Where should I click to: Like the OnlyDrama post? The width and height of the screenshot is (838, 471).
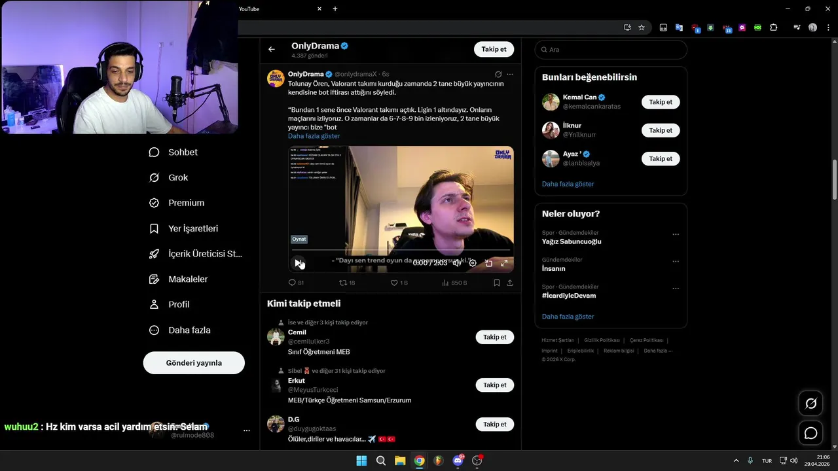click(x=399, y=283)
